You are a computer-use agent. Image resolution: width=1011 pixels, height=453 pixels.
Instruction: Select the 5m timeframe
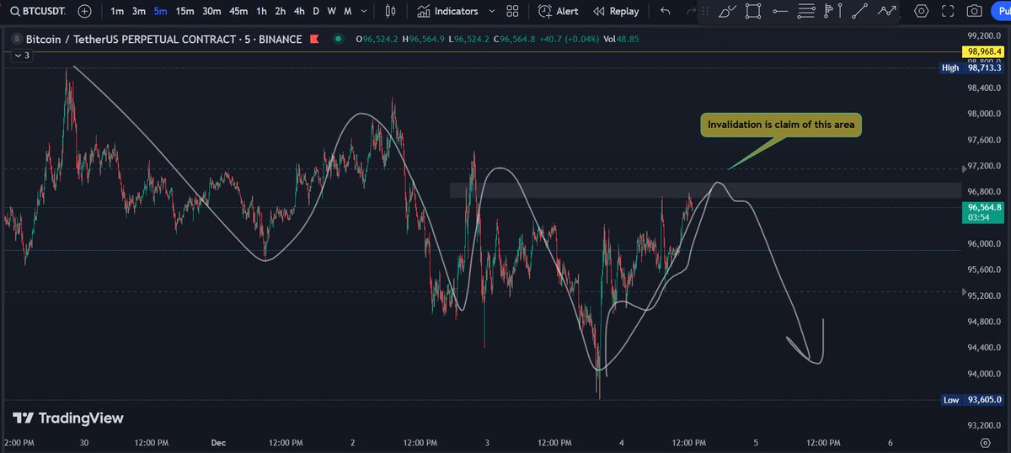pyautogui.click(x=160, y=11)
